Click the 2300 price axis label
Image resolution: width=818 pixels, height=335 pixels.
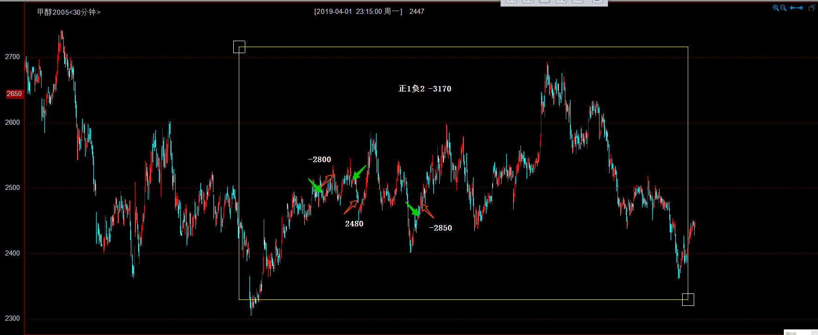click(12, 318)
